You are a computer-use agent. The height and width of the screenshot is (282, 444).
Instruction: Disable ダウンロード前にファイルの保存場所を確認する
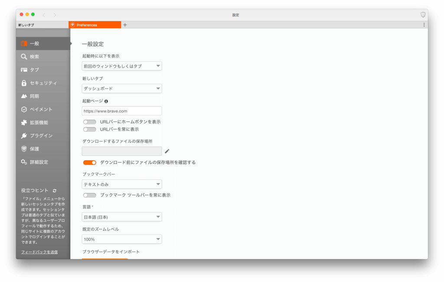click(x=90, y=162)
